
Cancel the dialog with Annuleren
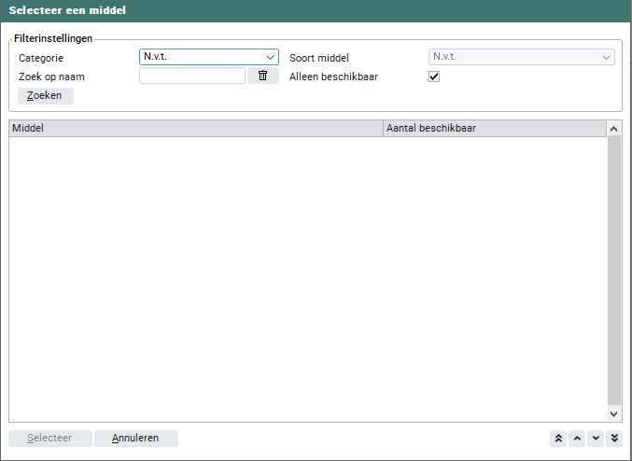tap(135, 439)
